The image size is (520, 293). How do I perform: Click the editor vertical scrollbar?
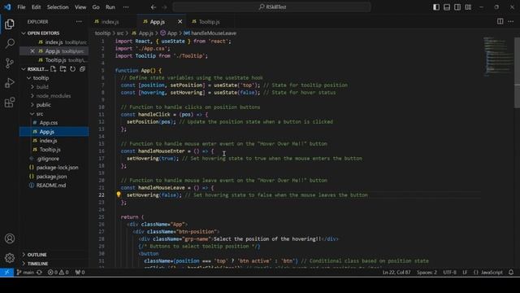coord(517,73)
